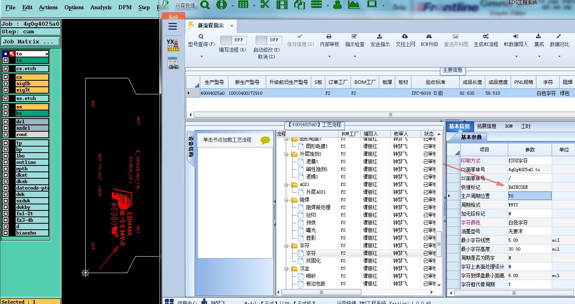
Task: Click 内部审核 printer button
Action: [x=329, y=41]
